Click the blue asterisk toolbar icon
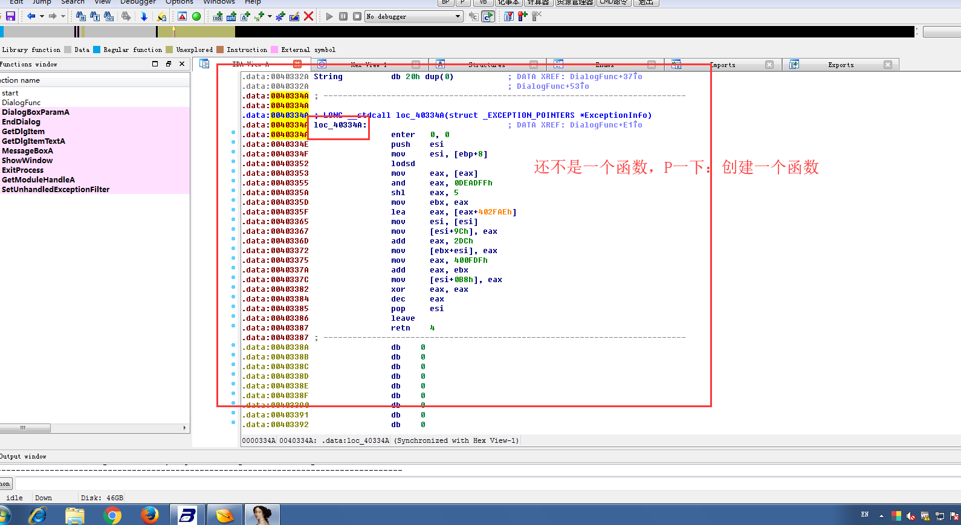Image resolution: width=961 pixels, height=525 pixels. click(280, 16)
